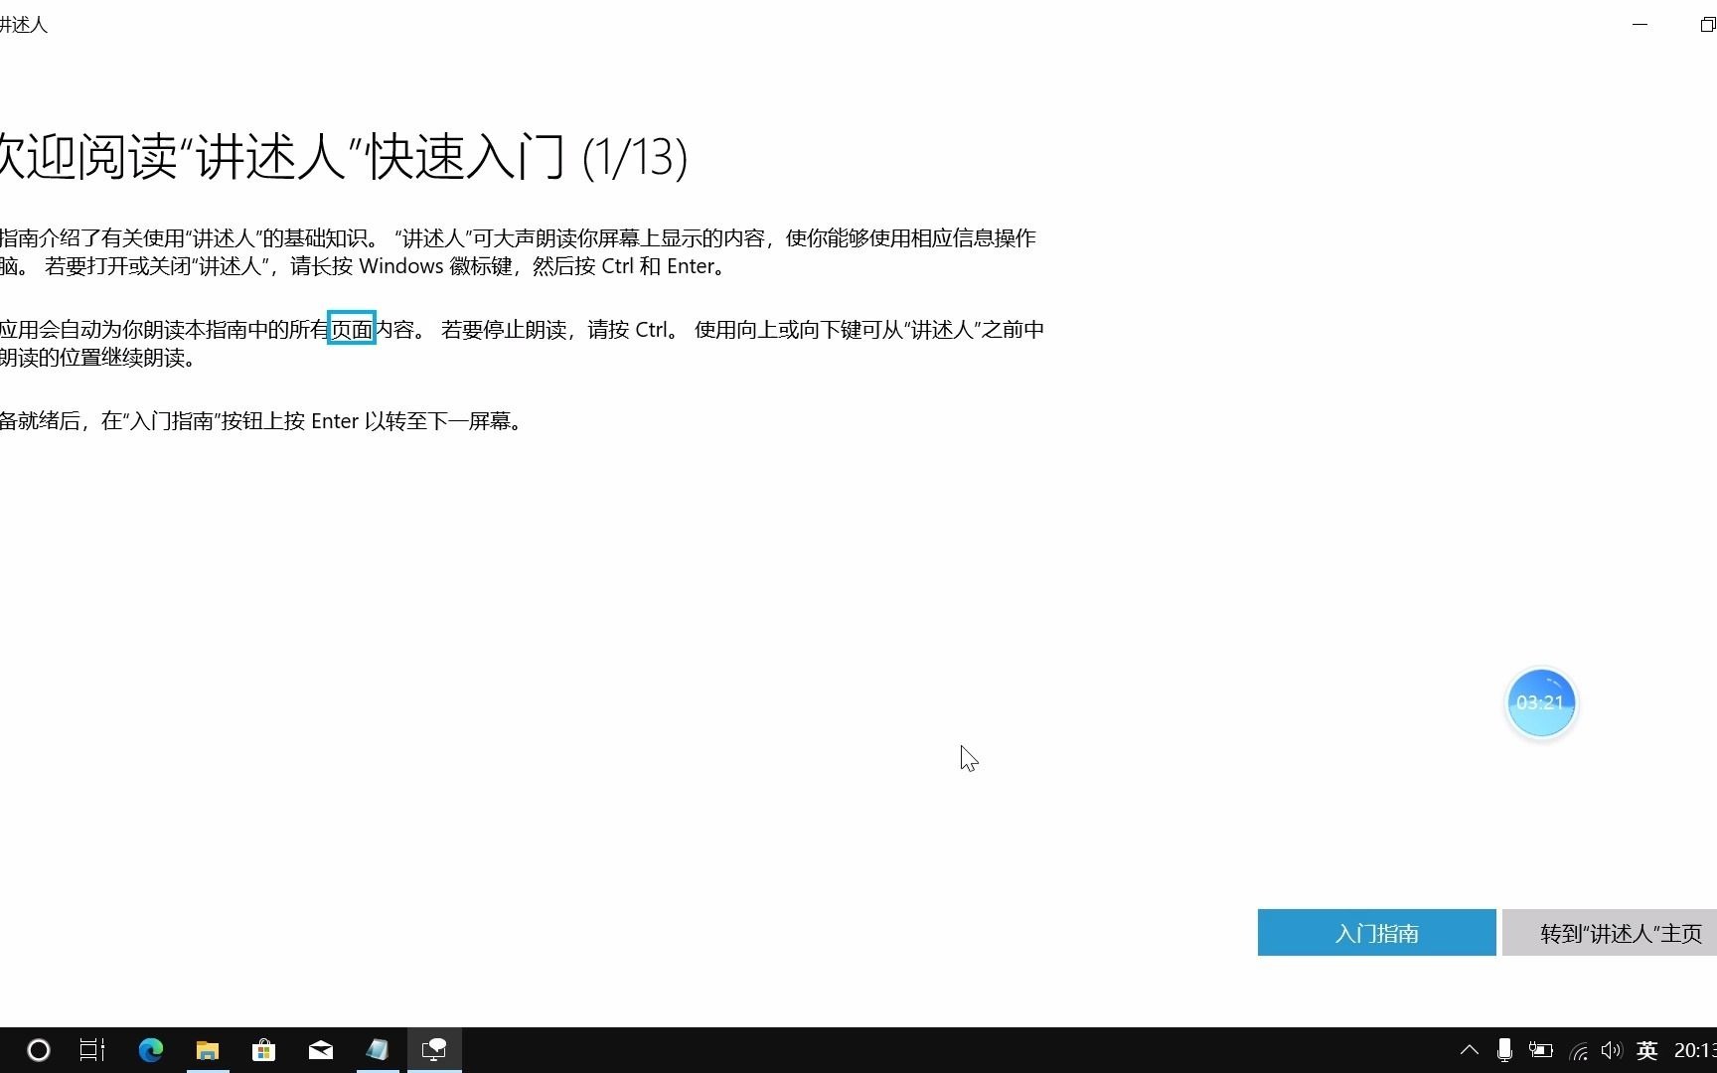Open the volume speaker icon

coord(1612,1050)
